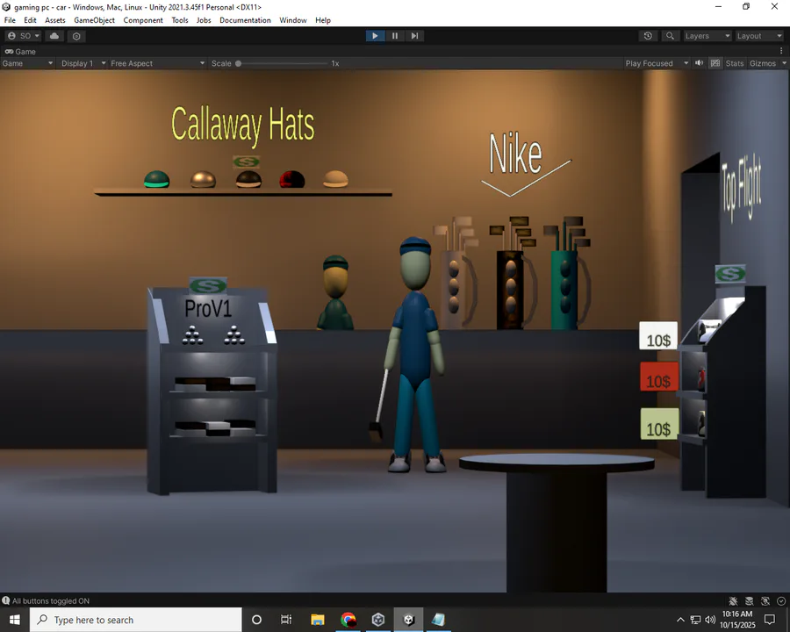
Task: Open the Free Aspect dropdown
Action: click(x=158, y=63)
